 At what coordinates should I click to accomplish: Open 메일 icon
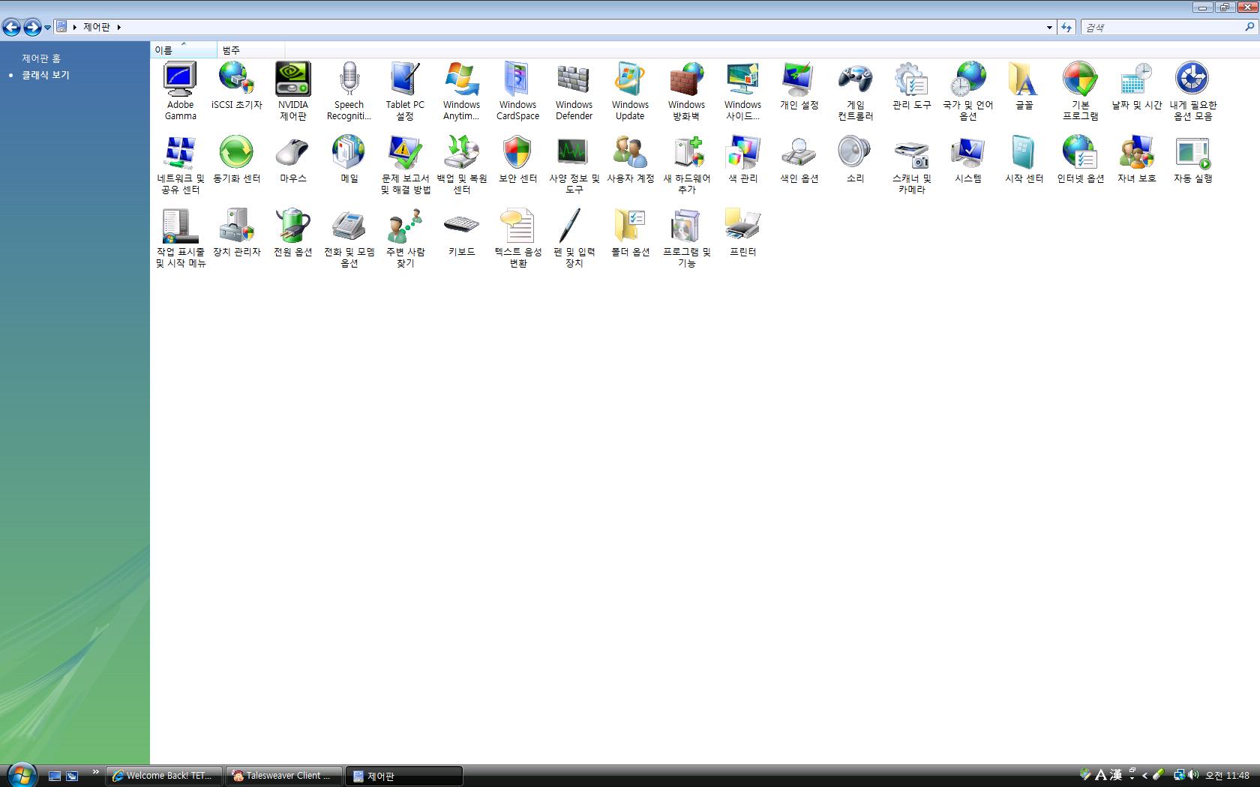(349, 153)
